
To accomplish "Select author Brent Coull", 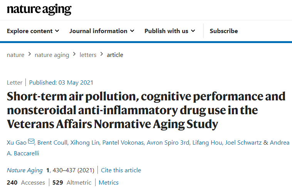I will click(52, 143).
